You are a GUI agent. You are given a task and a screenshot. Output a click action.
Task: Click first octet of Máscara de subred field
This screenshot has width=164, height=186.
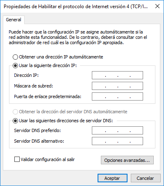point(99,86)
